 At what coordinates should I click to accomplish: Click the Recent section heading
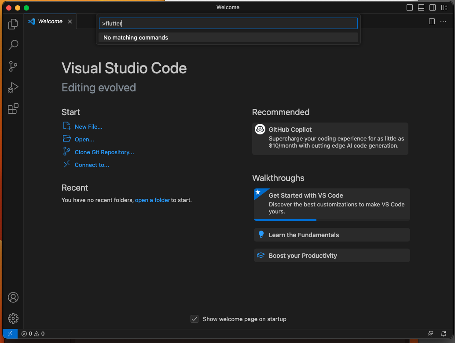point(74,188)
